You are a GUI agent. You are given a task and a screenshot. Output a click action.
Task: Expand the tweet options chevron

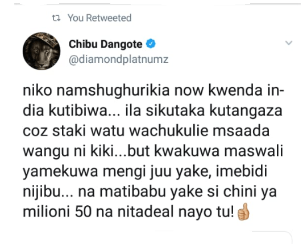coord(289,43)
